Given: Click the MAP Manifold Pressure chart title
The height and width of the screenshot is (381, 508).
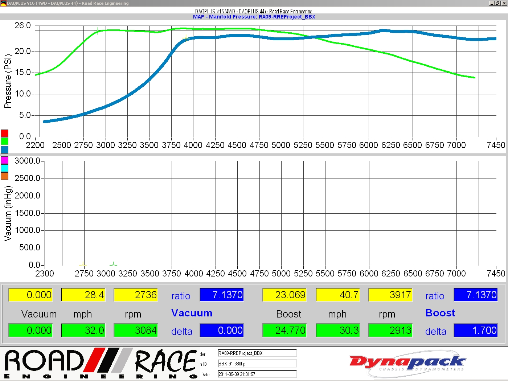Looking at the screenshot, I should (254, 17).
